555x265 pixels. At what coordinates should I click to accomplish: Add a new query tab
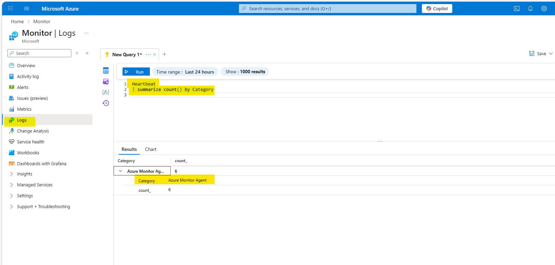(165, 54)
